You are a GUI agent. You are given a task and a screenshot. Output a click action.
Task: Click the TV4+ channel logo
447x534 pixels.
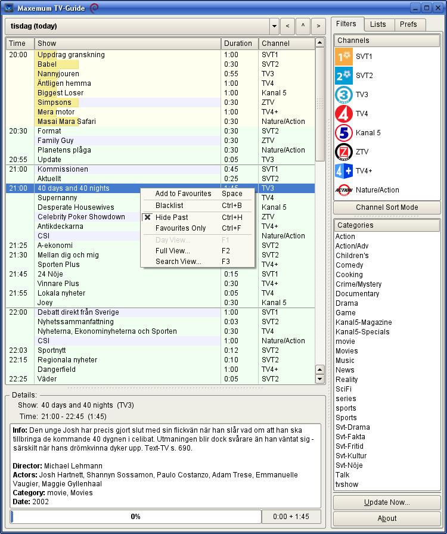344,171
